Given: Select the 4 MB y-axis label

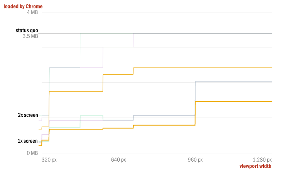Looking at the screenshot, I should pyautogui.click(x=32, y=12).
